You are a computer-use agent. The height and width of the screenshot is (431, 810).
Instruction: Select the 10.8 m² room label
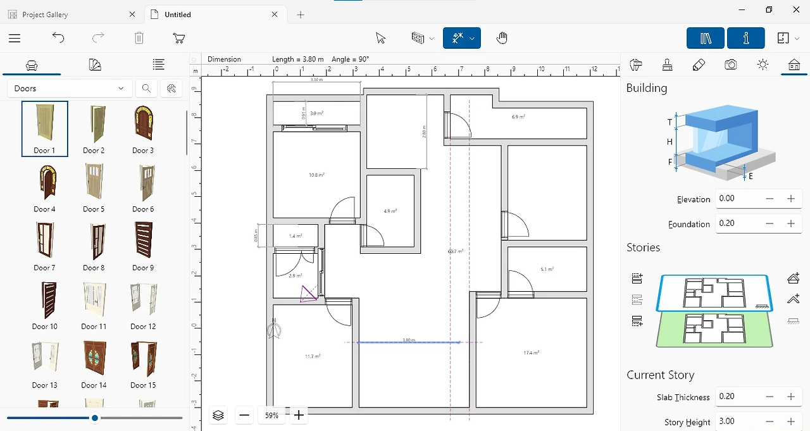(316, 174)
